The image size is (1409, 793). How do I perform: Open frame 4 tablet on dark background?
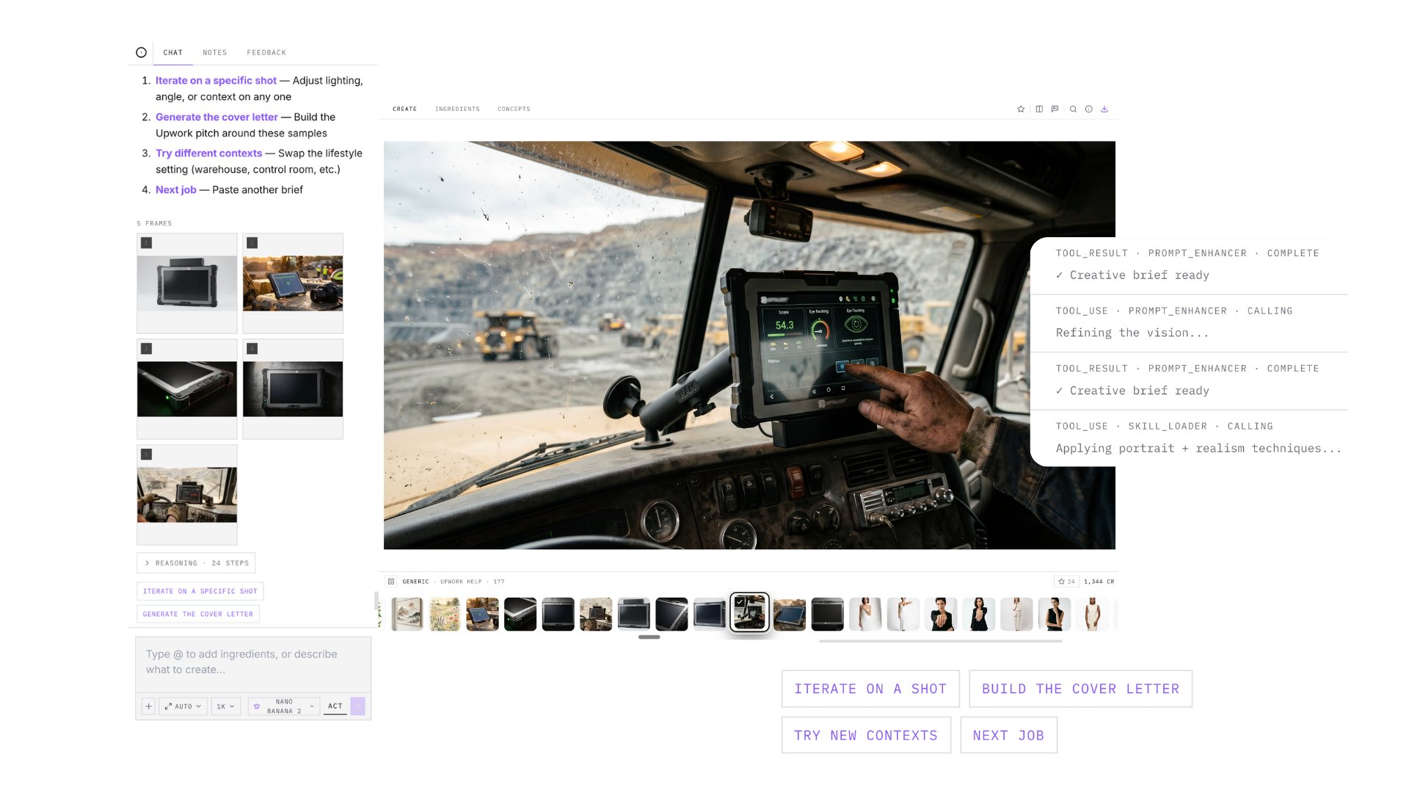point(293,389)
